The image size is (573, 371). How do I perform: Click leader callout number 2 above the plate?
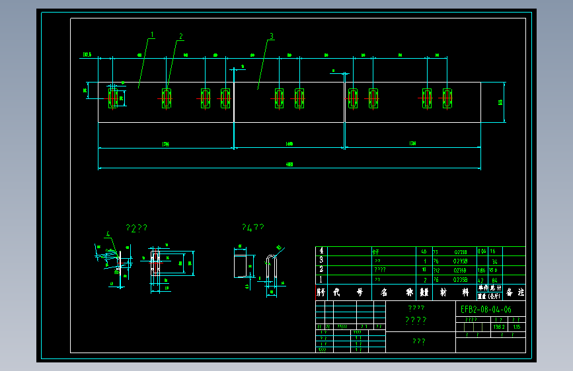pyautogui.click(x=180, y=36)
